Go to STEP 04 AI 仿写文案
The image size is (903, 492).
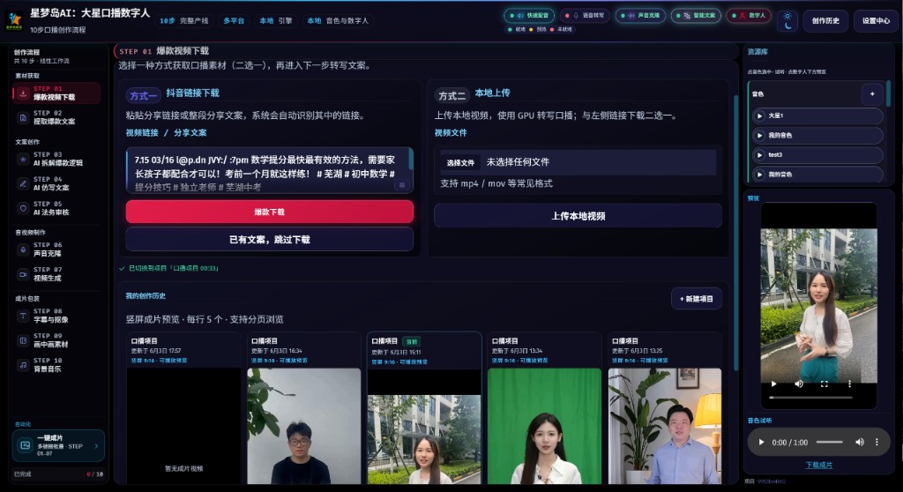pos(56,183)
